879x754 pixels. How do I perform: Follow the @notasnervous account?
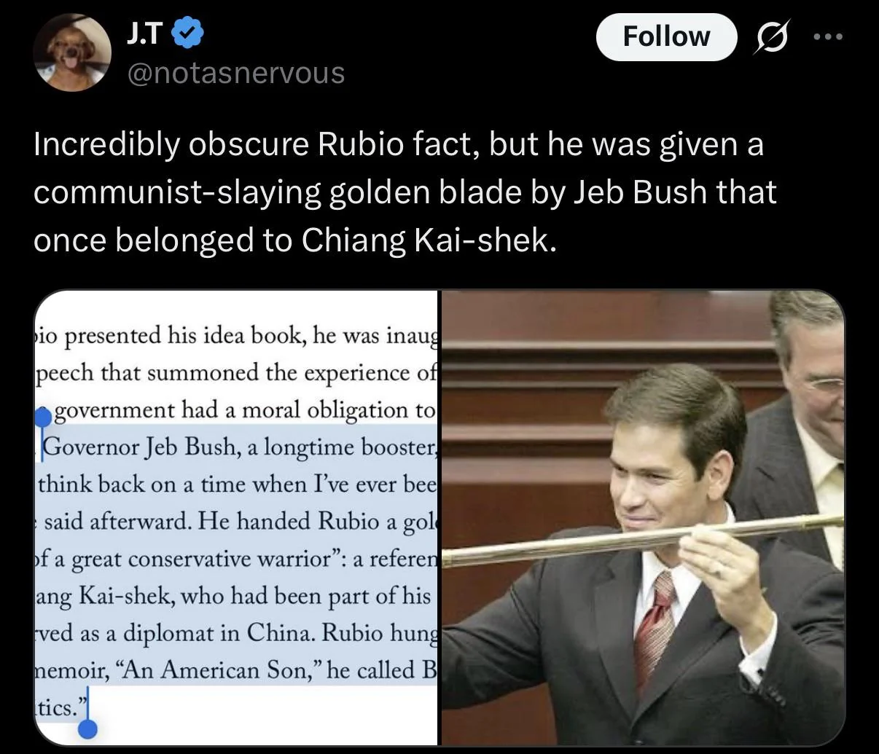666,36
